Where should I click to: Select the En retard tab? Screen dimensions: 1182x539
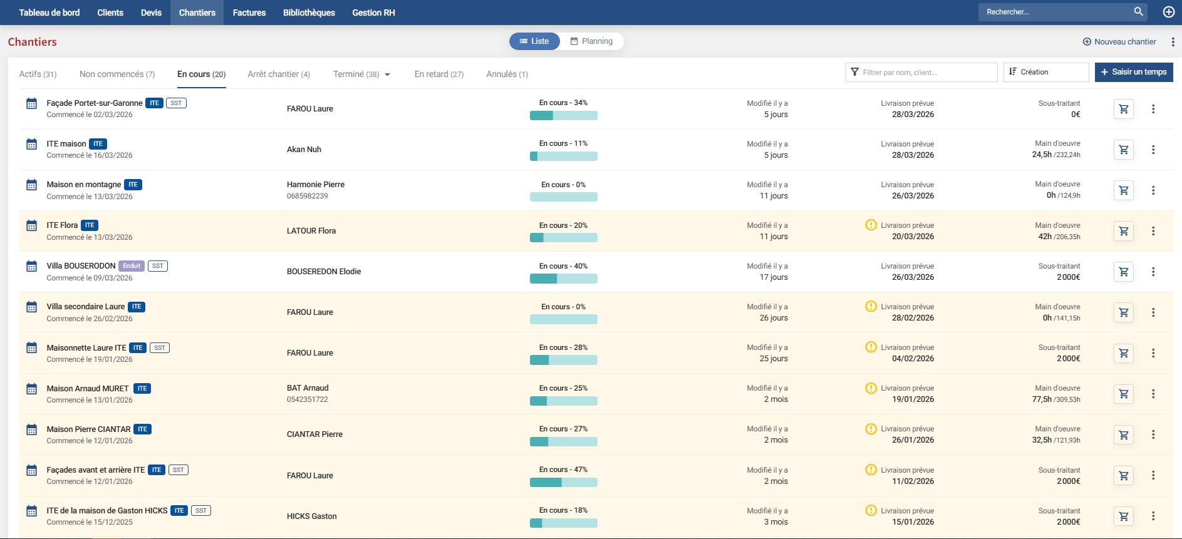438,74
